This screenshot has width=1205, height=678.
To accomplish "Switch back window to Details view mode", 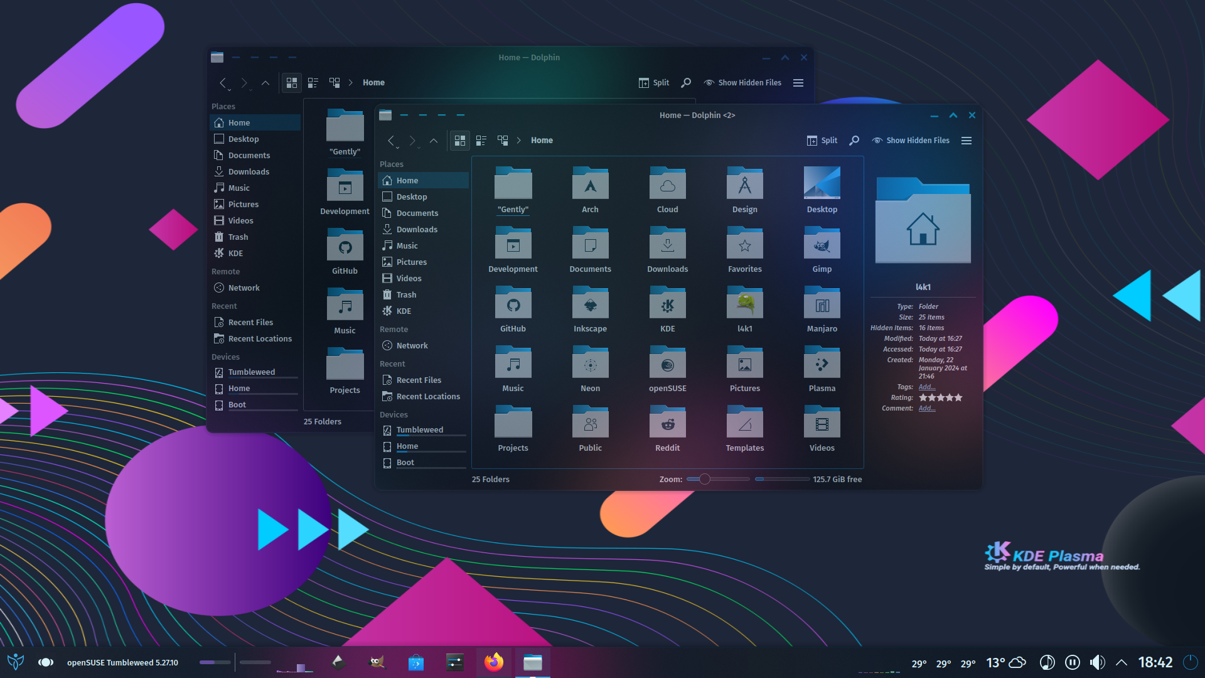I will pos(335,83).
